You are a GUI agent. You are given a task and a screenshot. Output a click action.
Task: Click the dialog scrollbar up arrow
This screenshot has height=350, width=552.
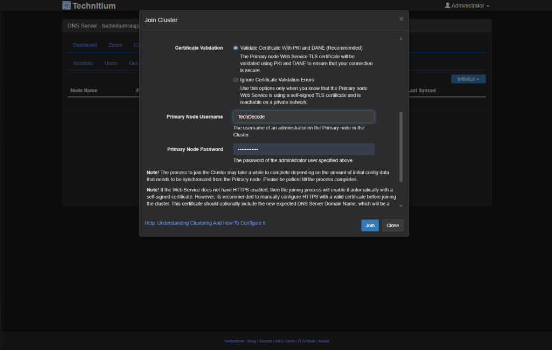pos(401,39)
